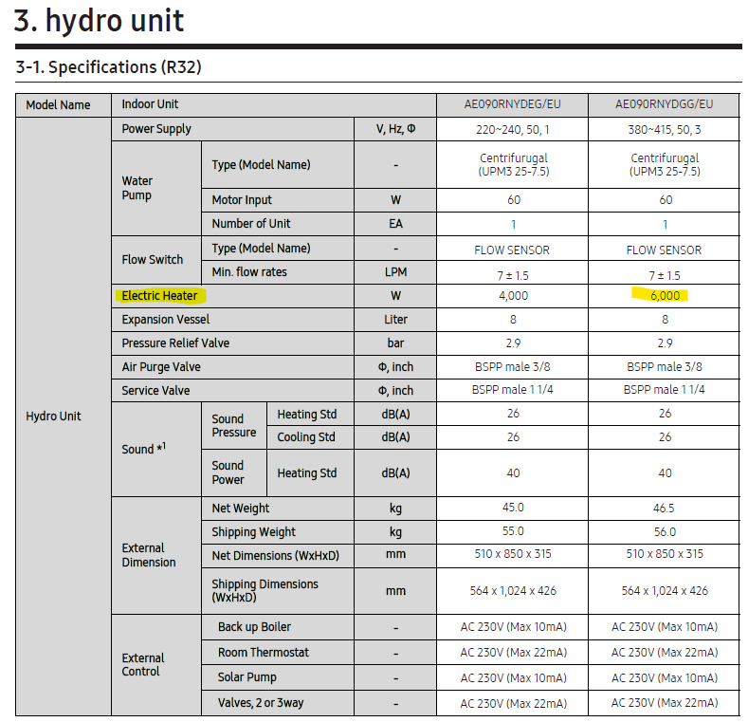Click the Net Weight 46.5 kg value

pyautogui.click(x=664, y=509)
